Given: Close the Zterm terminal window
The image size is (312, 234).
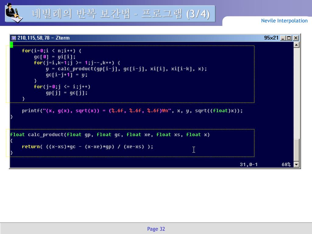Looking at the screenshot, I should point(296,38).
